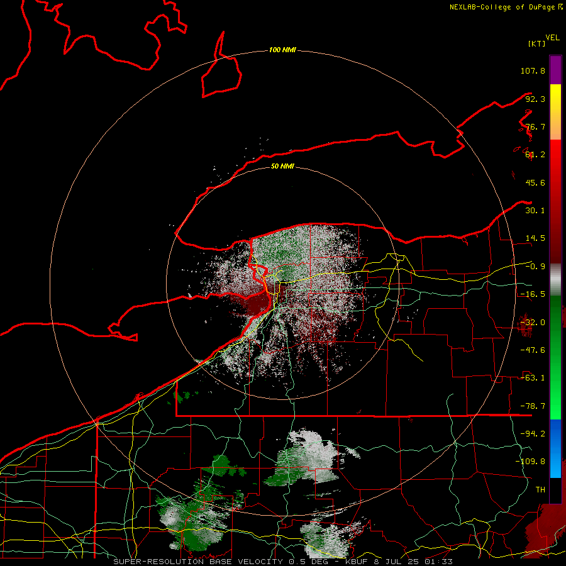Click the 45.6 legend value
566x566 pixels.
[x=535, y=182]
